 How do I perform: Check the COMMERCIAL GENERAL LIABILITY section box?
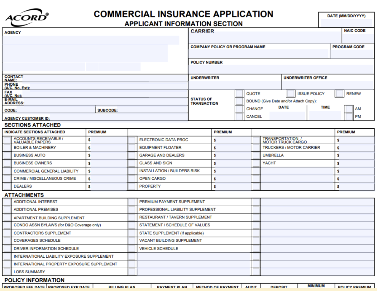(7, 170)
